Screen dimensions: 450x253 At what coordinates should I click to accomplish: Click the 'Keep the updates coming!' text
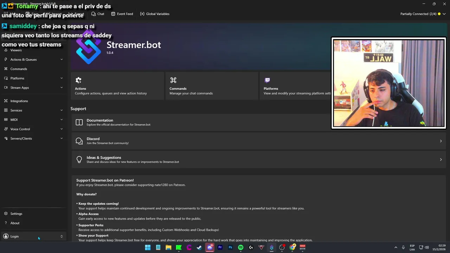98,204
